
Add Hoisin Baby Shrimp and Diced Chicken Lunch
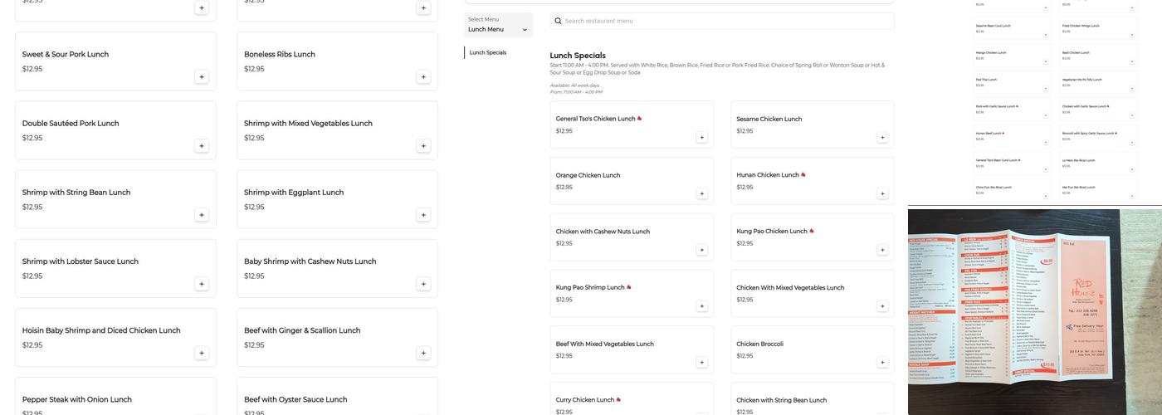(x=201, y=353)
